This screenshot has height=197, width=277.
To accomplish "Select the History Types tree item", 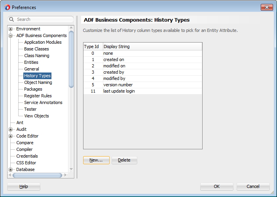I will (37, 76).
